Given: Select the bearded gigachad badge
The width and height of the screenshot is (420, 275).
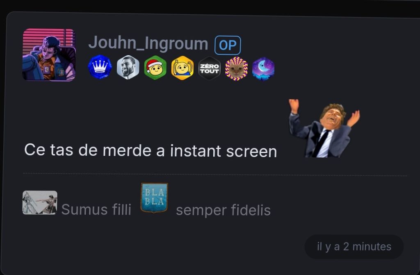Looking at the screenshot, I should point(128,68).
